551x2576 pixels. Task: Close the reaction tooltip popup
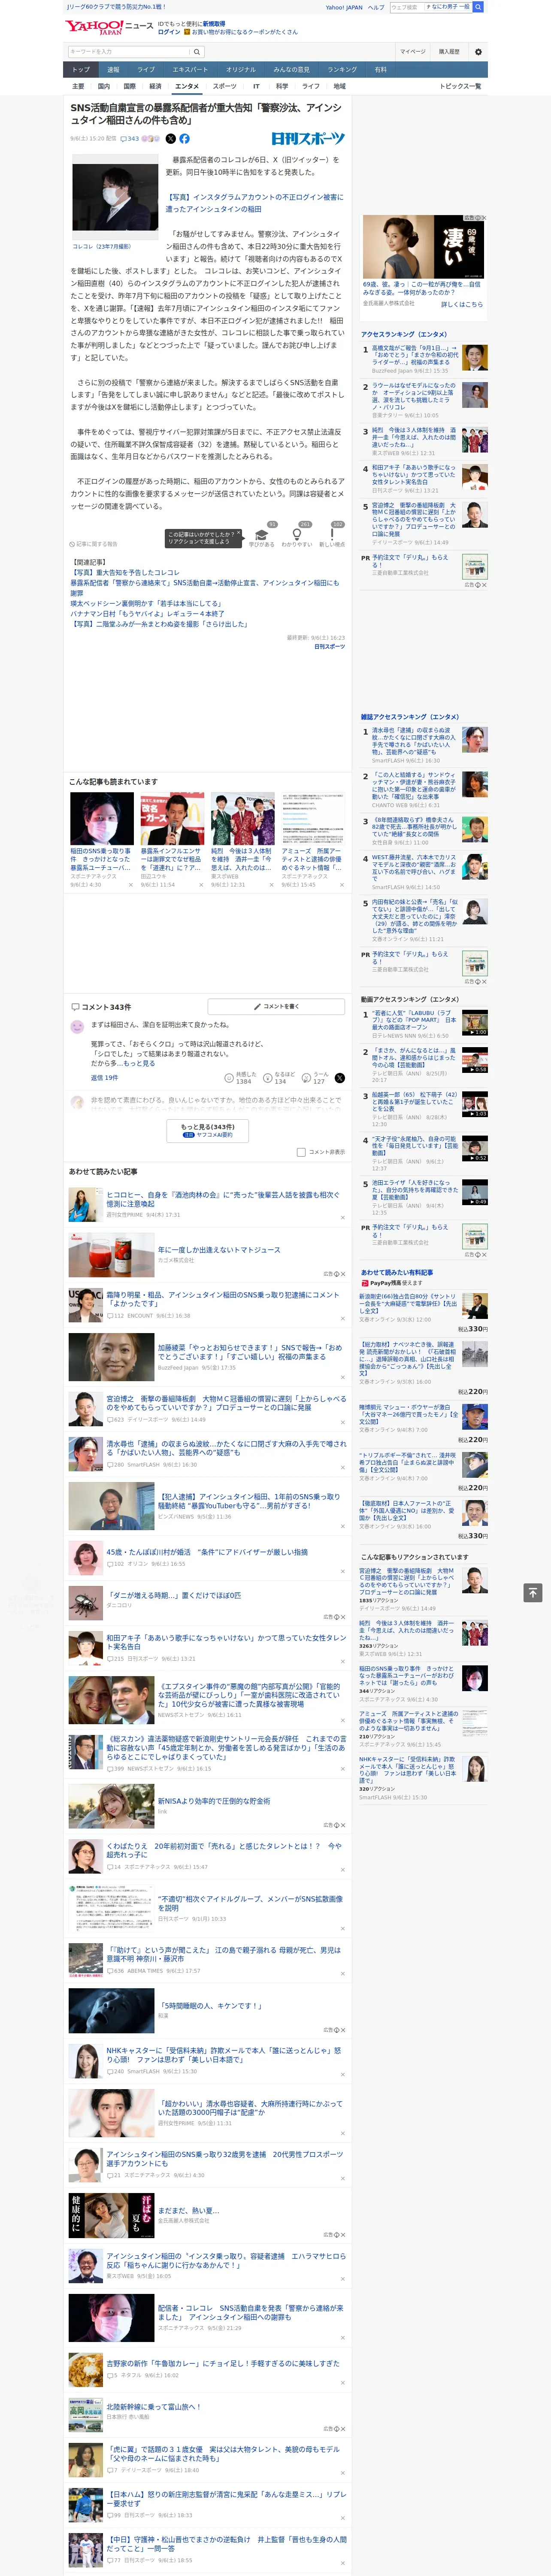238,533
